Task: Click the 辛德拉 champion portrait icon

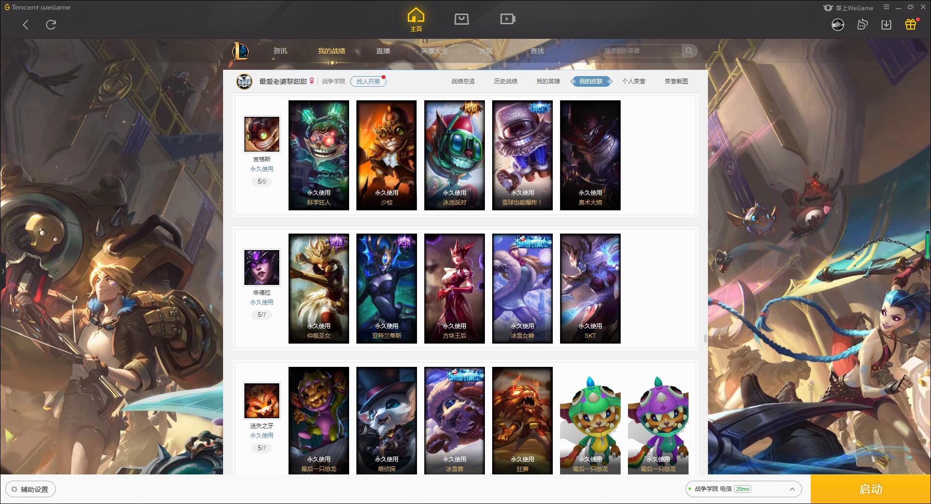Action: [x=262, y=268]
